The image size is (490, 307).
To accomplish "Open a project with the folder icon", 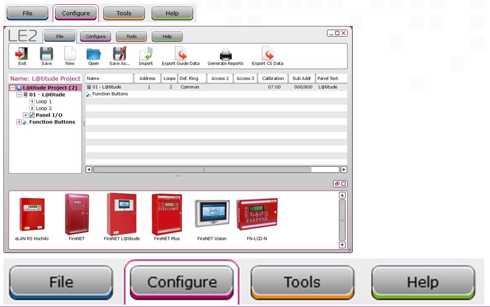I will [93, 54].
